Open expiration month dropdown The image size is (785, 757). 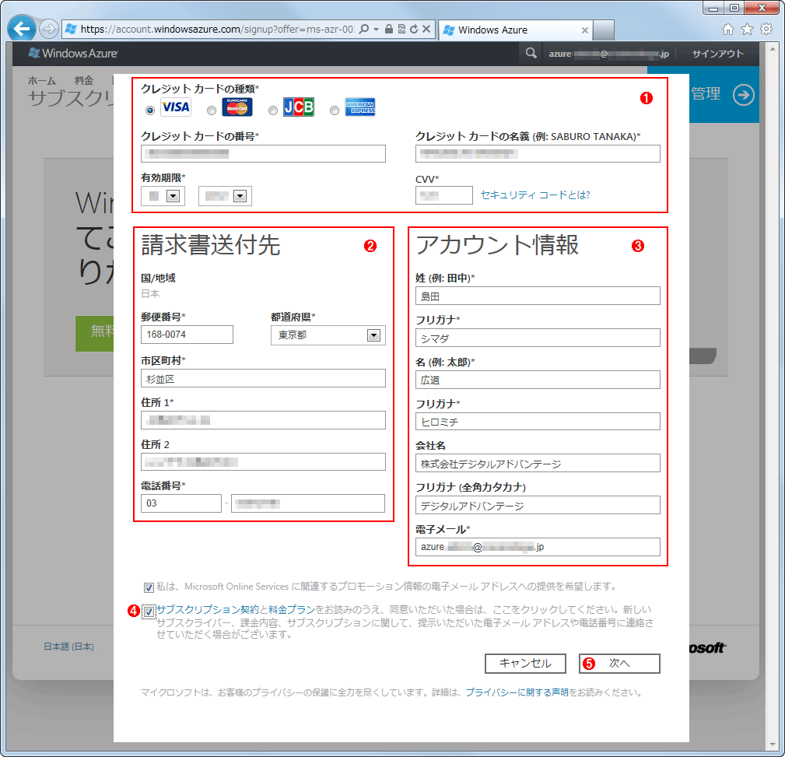tap(173, 196)
